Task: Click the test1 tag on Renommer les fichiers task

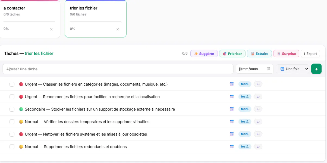Action: coord(245,97)
